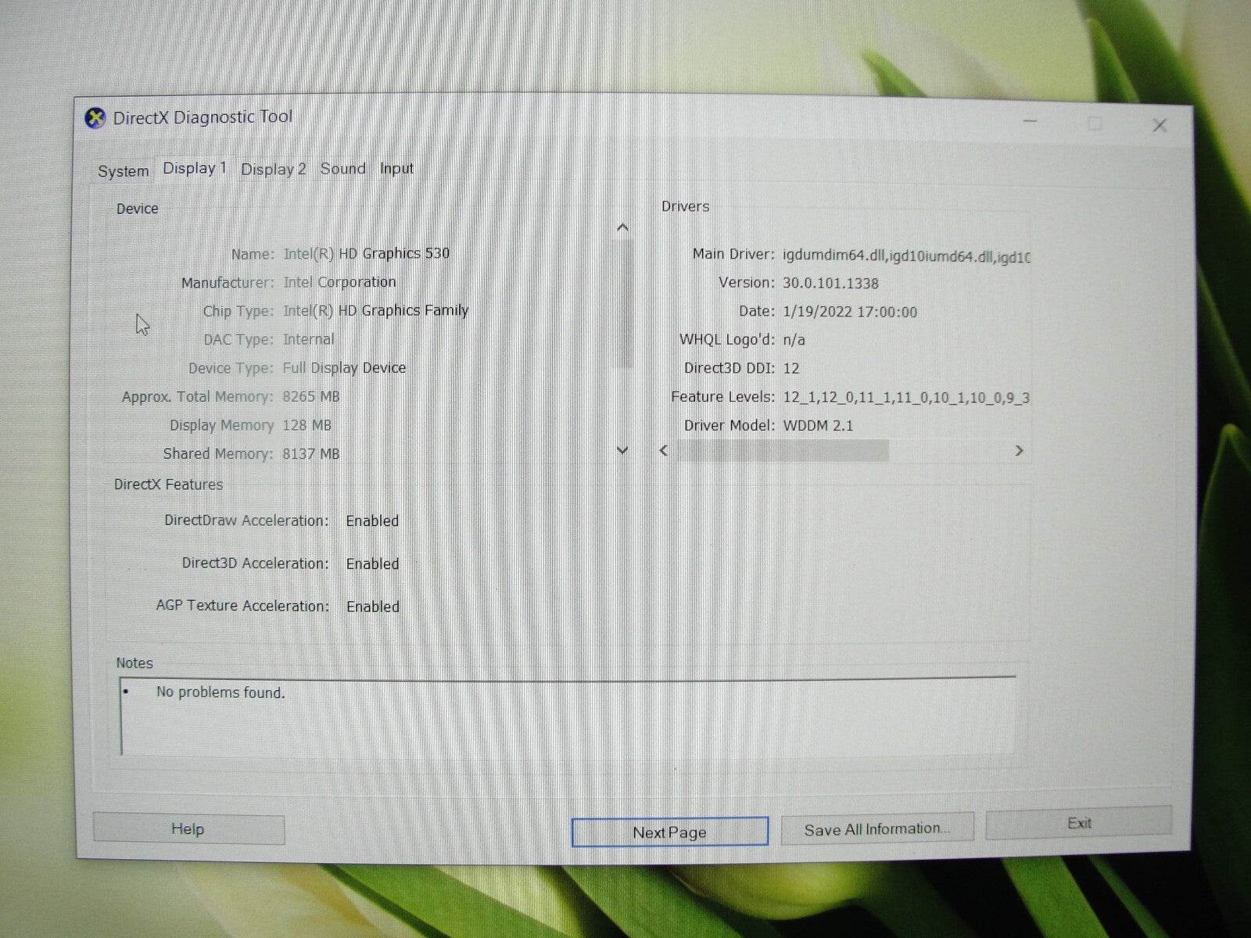Click the No problems found note entry
Viewport: 1251px width, 938px height.
coord(220,693)
